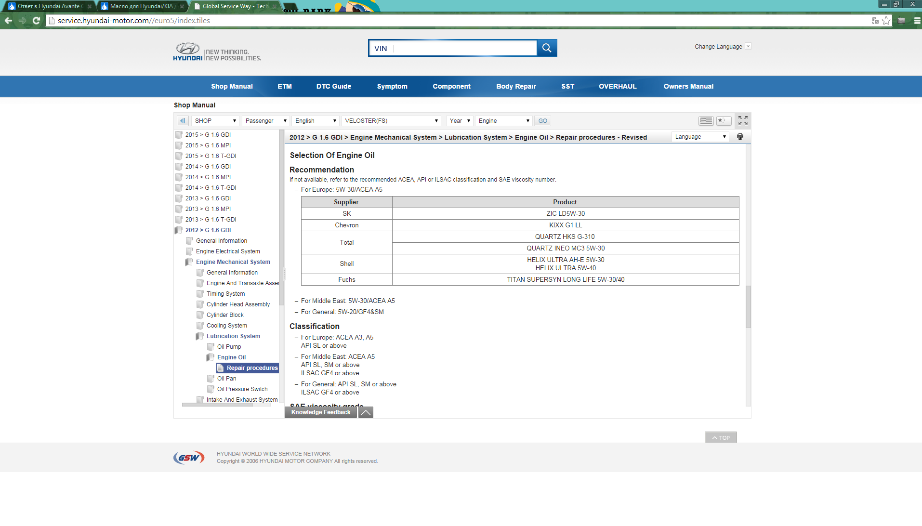The width and height of the screenshot is (922, 526).
Task: Open the Component menu
Action: [451, 86]
